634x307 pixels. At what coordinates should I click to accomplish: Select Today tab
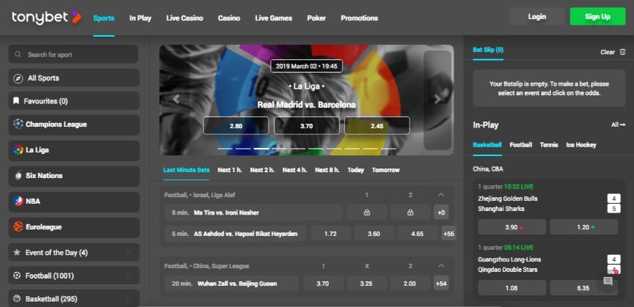tap(355, 170)
